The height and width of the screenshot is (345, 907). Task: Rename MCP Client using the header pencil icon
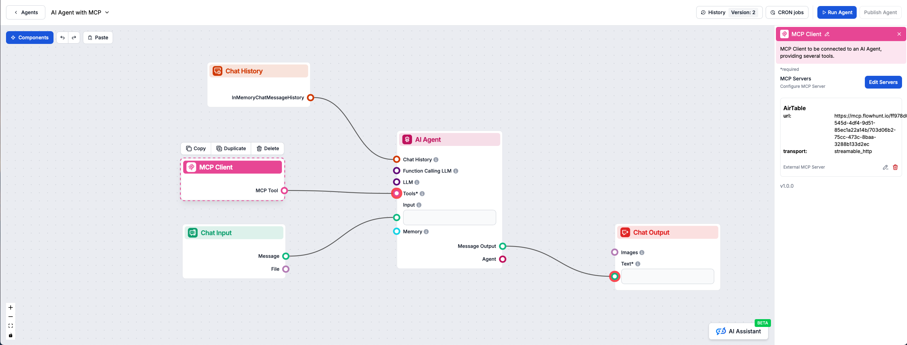click(x=827, y=34)
